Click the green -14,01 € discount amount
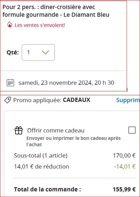This screenshot has width=140, height=197. (125, 167)
